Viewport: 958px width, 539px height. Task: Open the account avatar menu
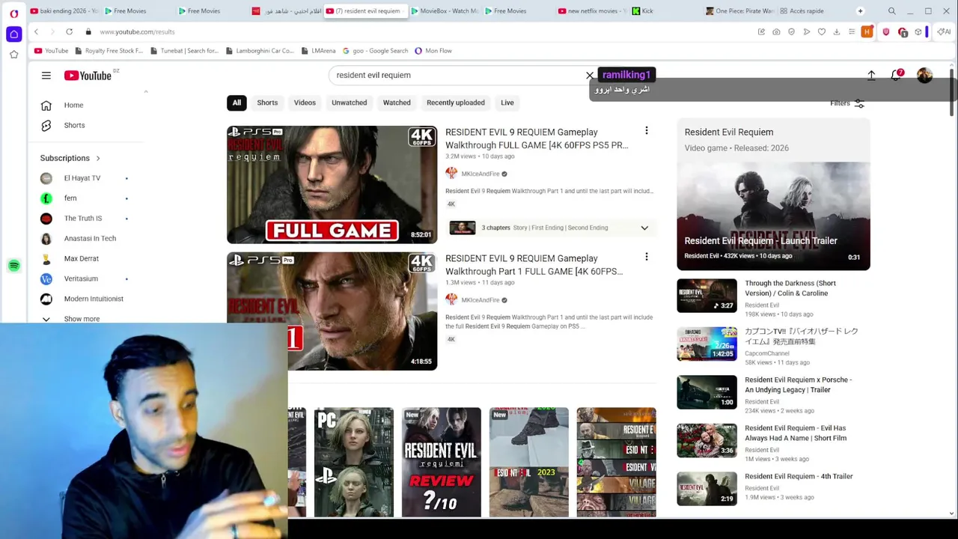925,76
